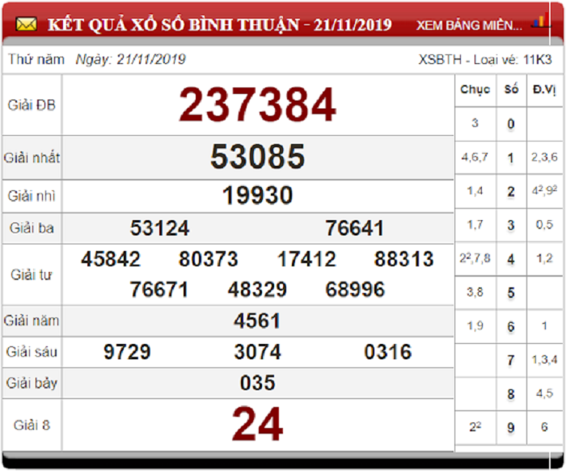Click the Đ.Vị column header

[545, 89]
